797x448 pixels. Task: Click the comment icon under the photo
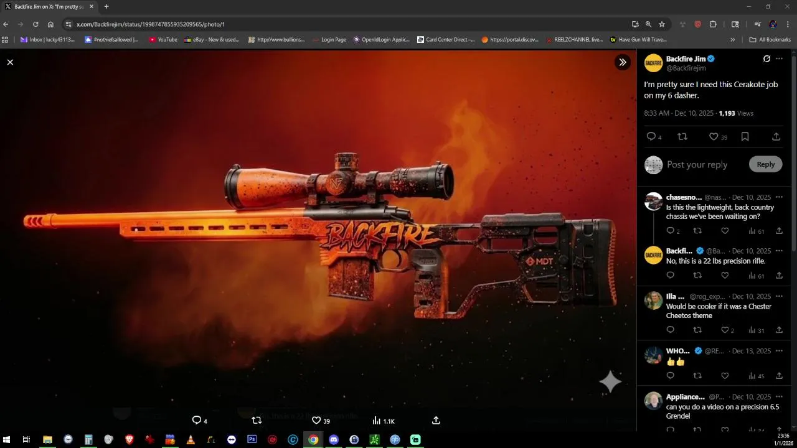[x=196, y=420]
